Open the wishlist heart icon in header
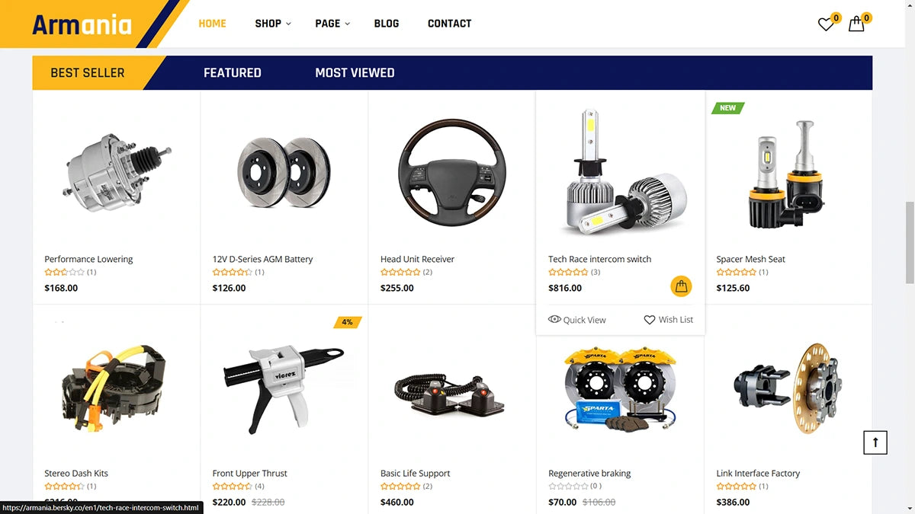Screen dimensions: 915x514 826,24
